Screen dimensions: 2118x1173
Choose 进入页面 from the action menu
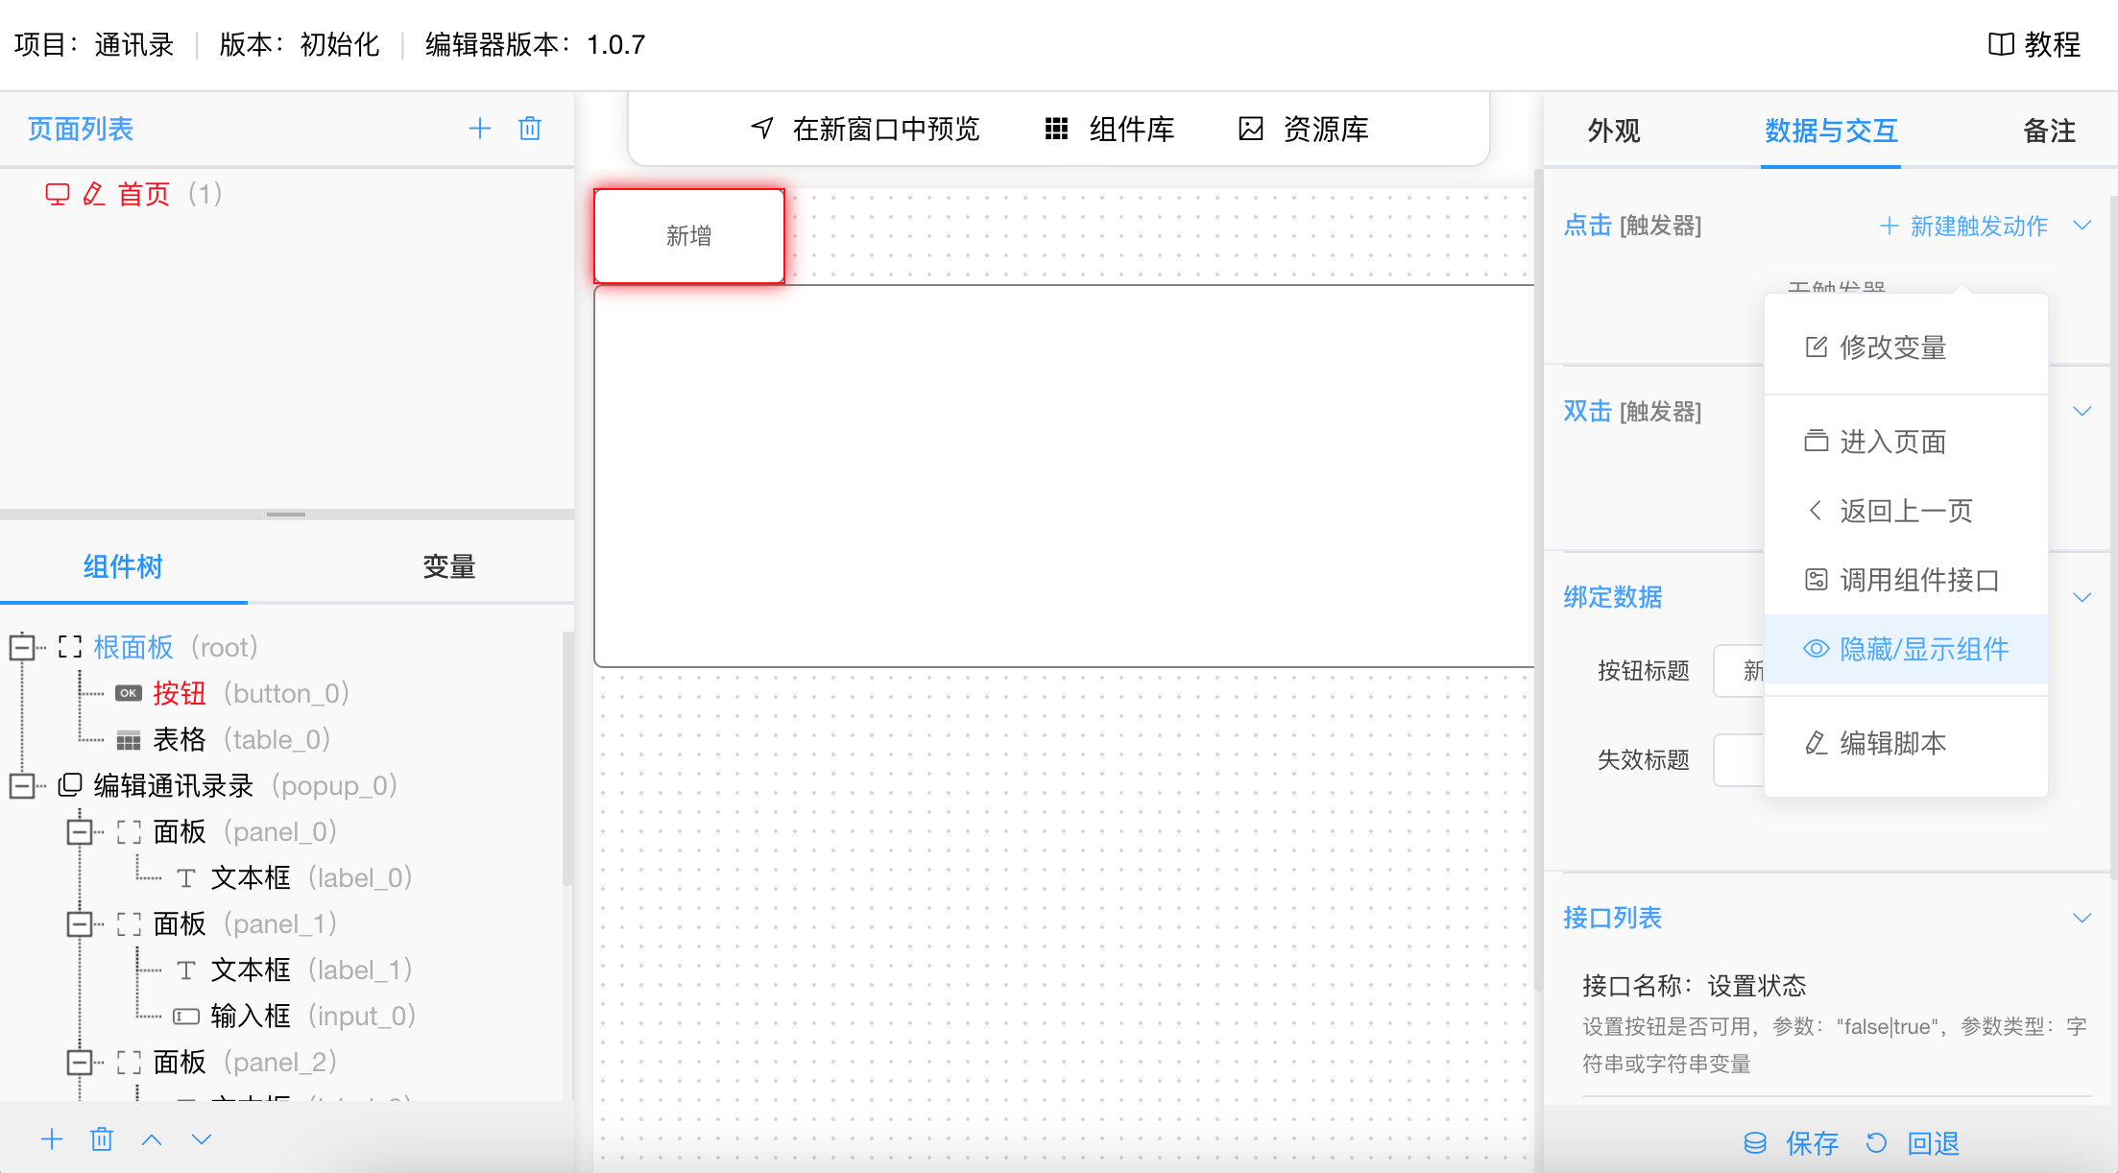click(1906, 442)
